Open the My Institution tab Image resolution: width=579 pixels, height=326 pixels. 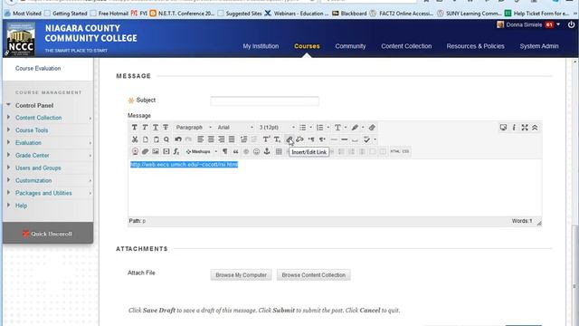point(261,46)
